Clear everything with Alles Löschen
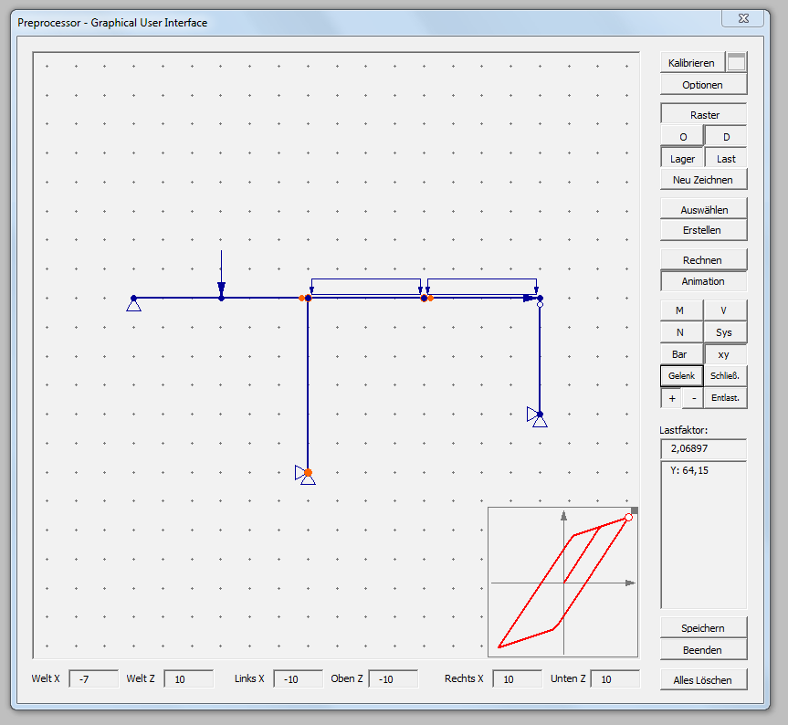 [x=703, y=679]
